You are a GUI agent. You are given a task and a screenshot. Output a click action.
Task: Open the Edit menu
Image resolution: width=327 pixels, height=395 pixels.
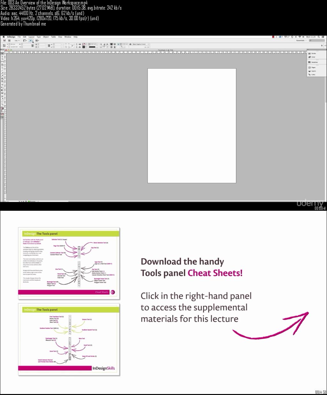click(x=25, y=37)
